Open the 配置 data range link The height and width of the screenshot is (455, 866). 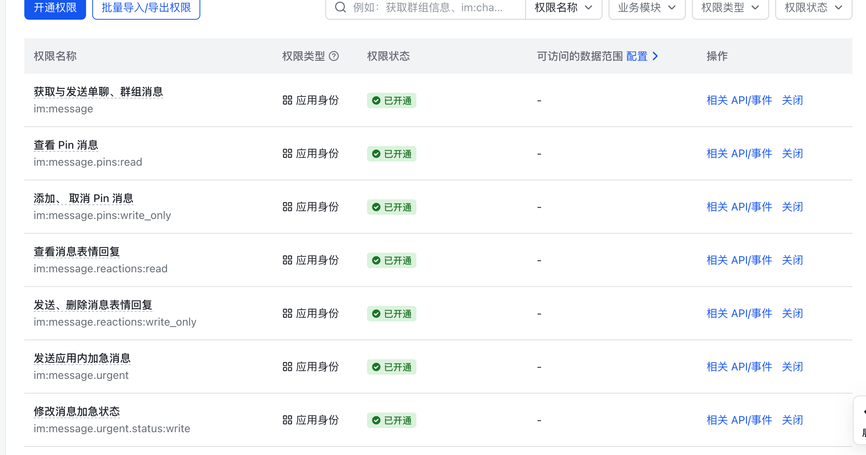637,56
